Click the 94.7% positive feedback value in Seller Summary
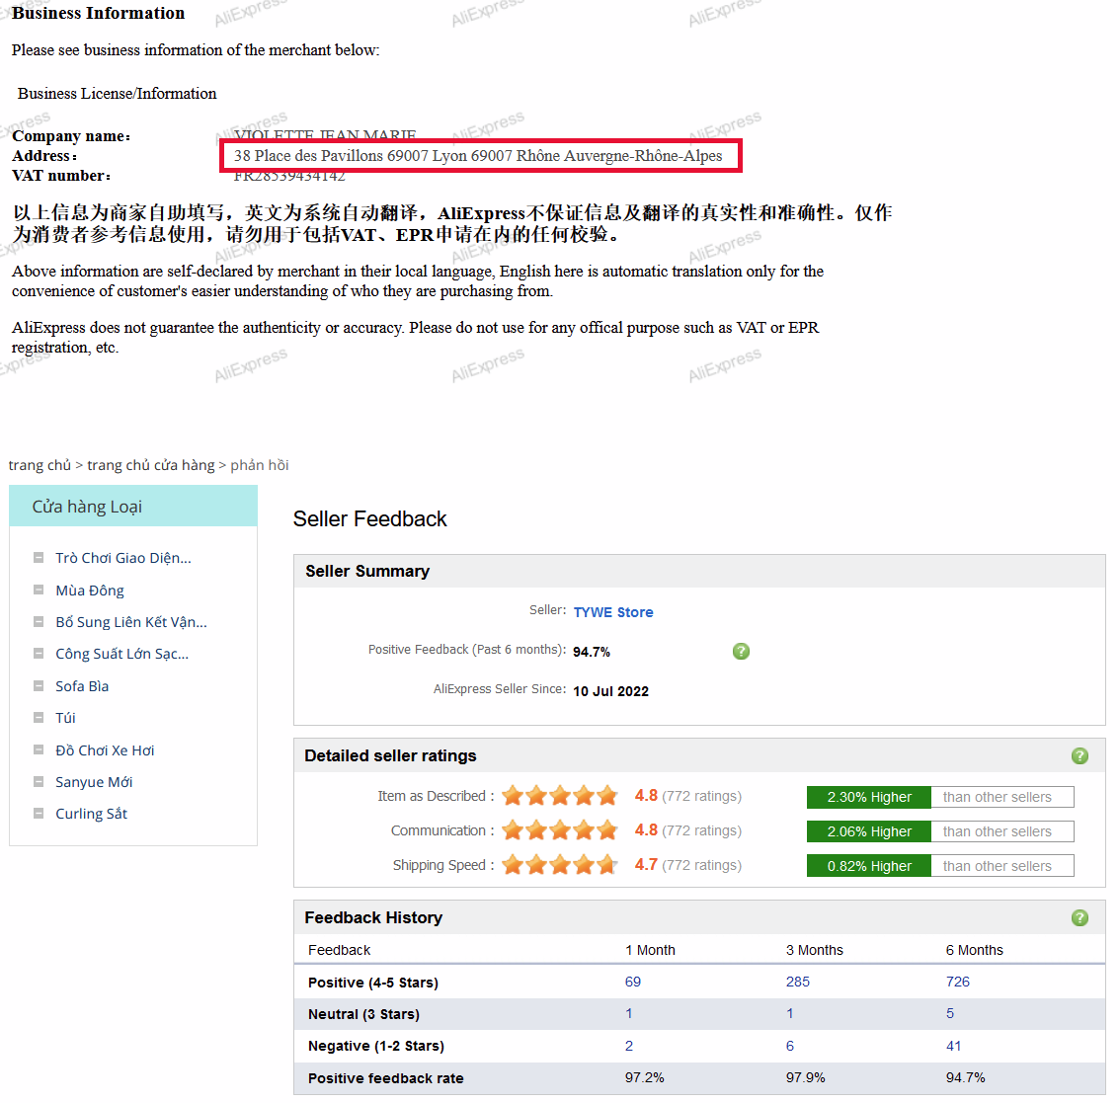The image size is (1120, 1103). pyautogui.click(x=592, y=652)
